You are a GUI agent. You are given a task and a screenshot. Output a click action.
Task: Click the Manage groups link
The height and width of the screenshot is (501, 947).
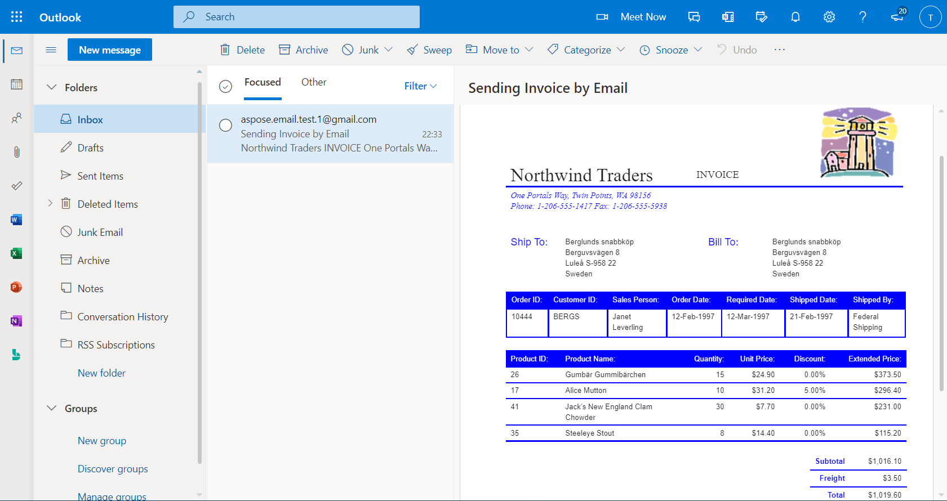pos(112,496)
